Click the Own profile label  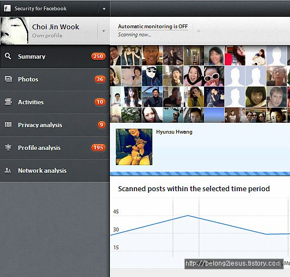(47, 36)
